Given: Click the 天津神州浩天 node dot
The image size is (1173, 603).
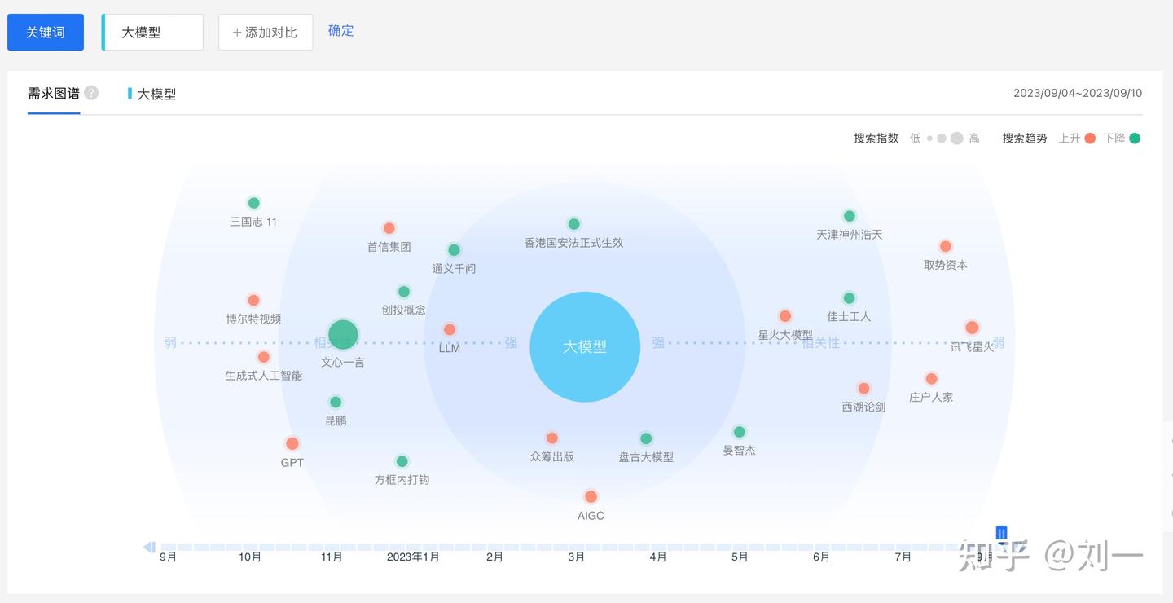Looking at the screenshot, I should point(850,216).
